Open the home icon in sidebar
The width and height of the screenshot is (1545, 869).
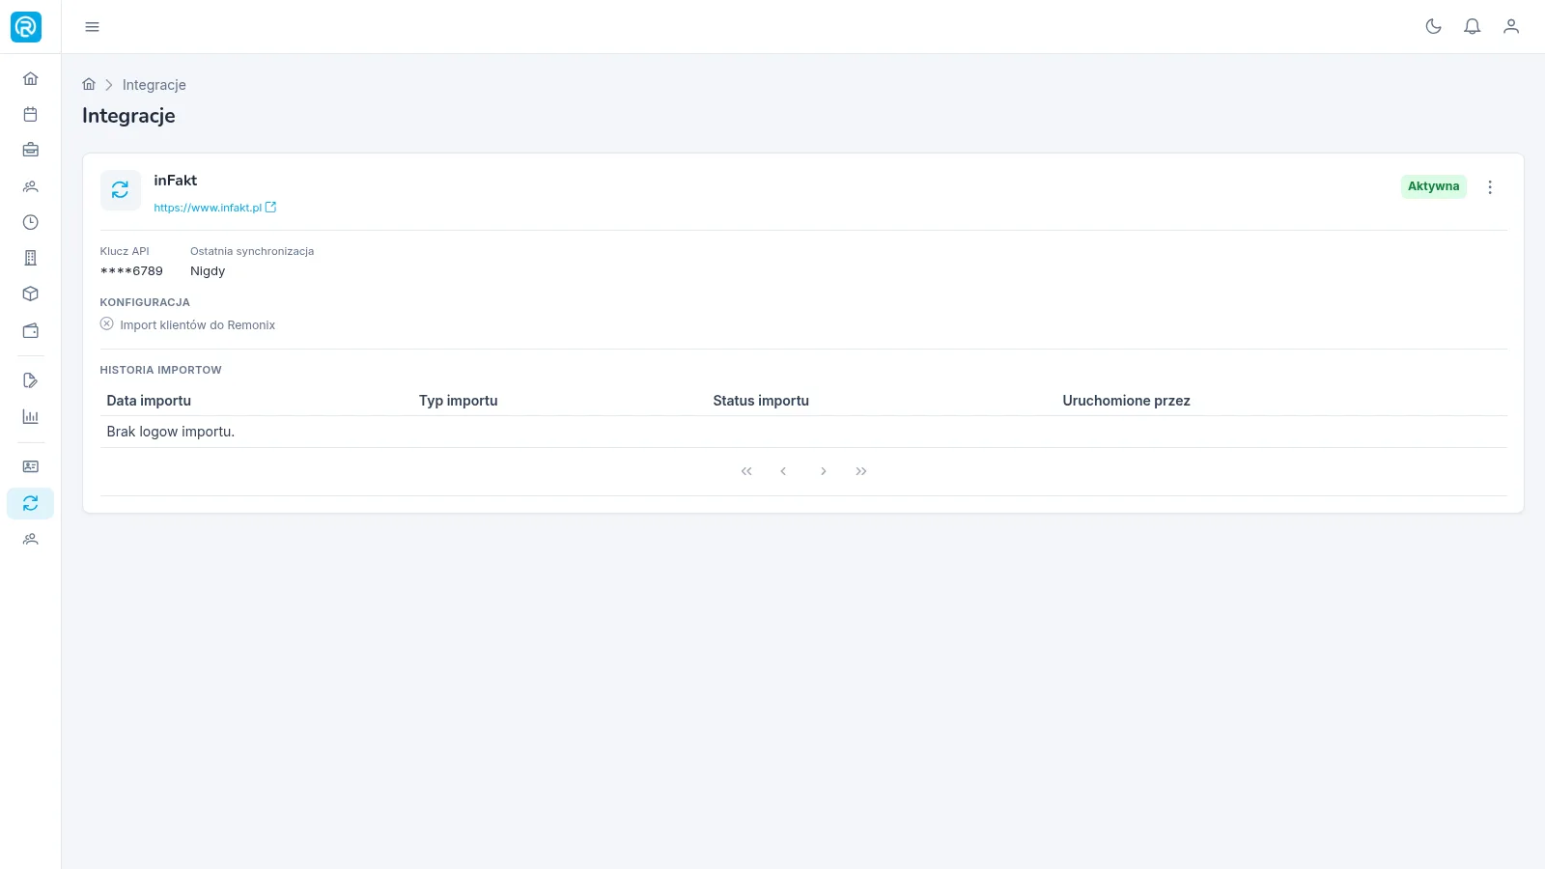pos(31,78)
